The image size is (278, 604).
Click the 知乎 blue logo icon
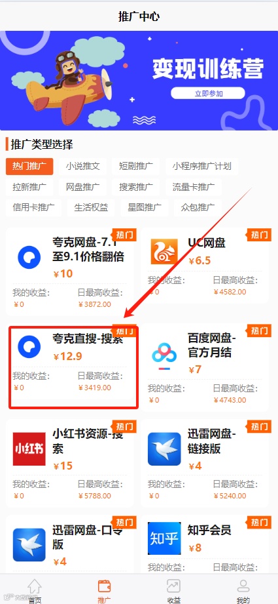[164, 538]
